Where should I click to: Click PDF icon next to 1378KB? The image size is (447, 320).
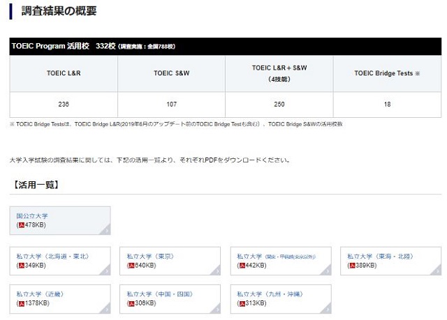coord(22,303)
